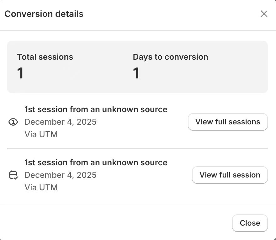
Task: Click session heading beside the circled-one icon
Action: click(96, 109)
